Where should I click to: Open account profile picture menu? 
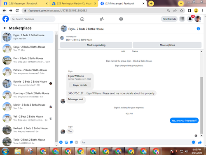click(x=198, y=19)
